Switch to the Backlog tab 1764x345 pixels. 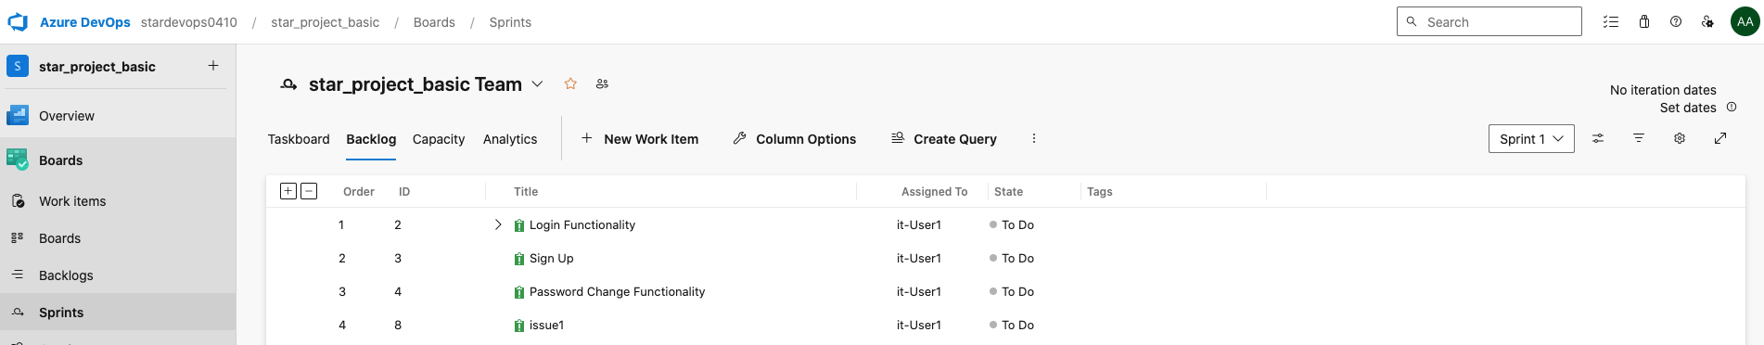coord(371,139)
